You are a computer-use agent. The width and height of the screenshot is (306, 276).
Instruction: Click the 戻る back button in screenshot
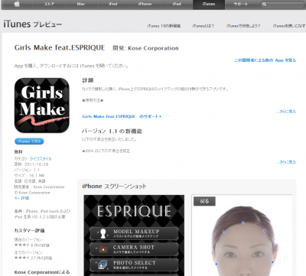click(x=204, y=201)
